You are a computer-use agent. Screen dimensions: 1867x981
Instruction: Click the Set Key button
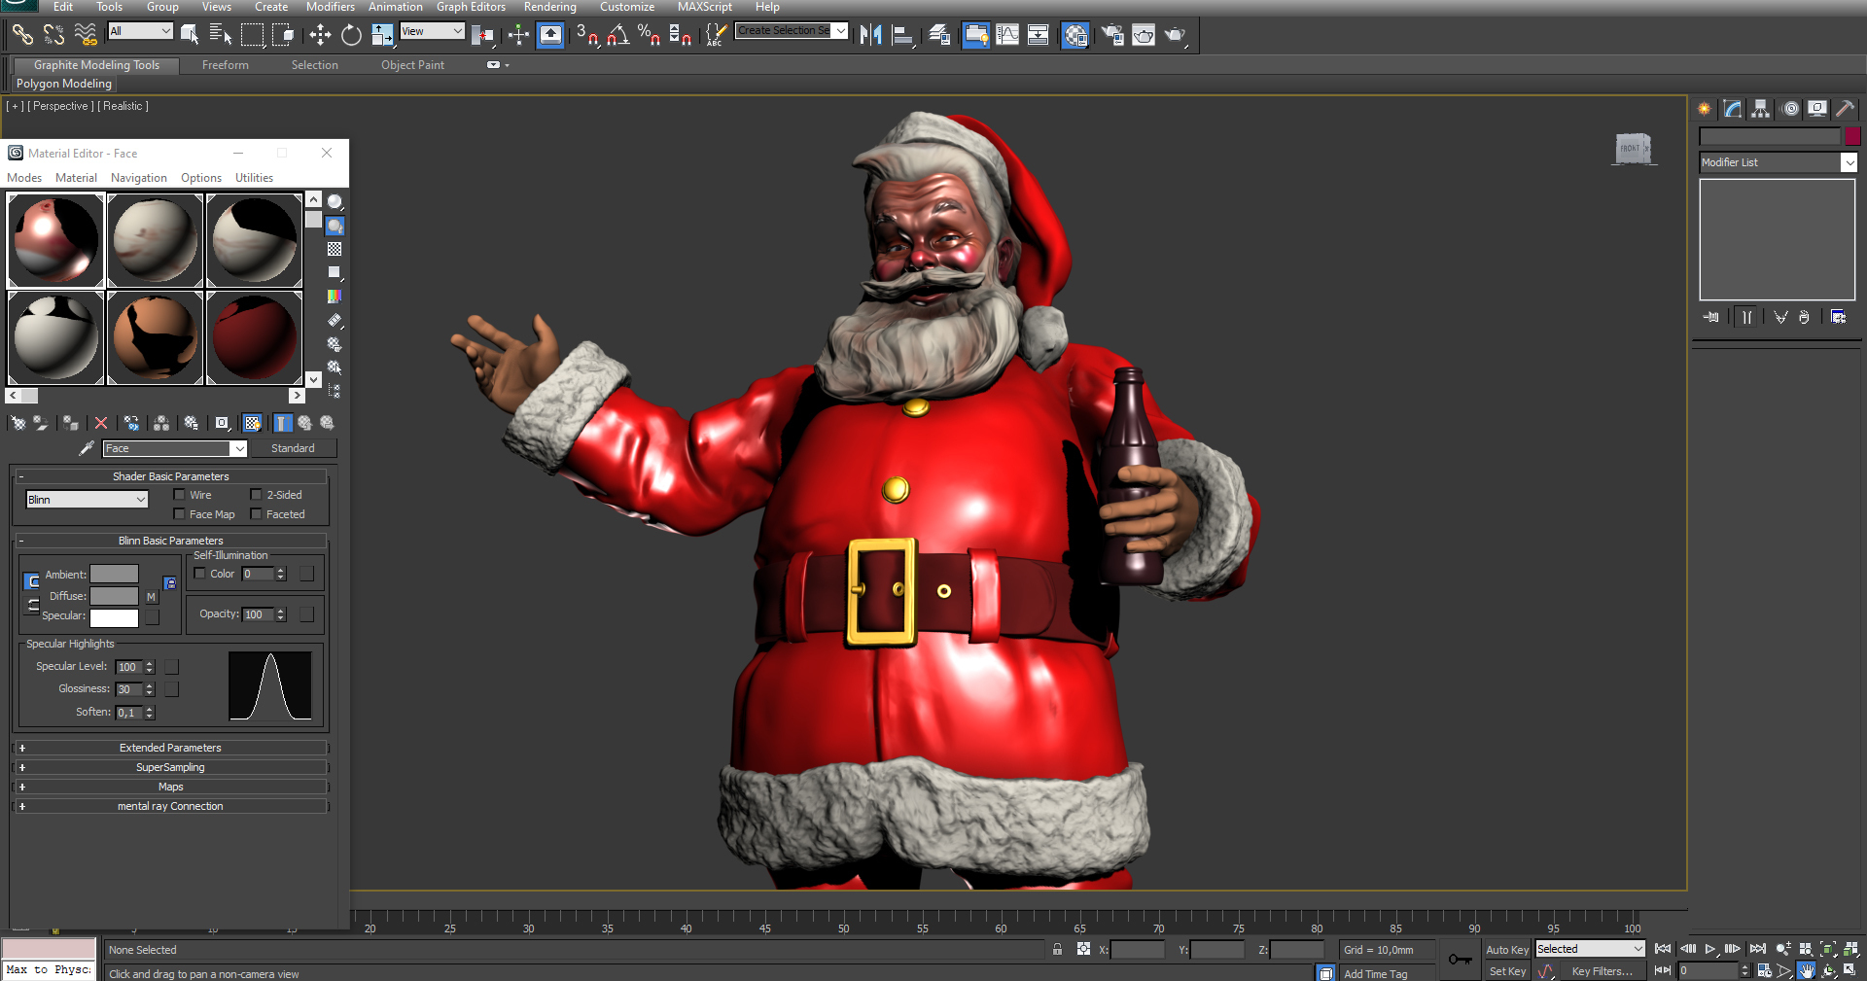coord(1507,970)
